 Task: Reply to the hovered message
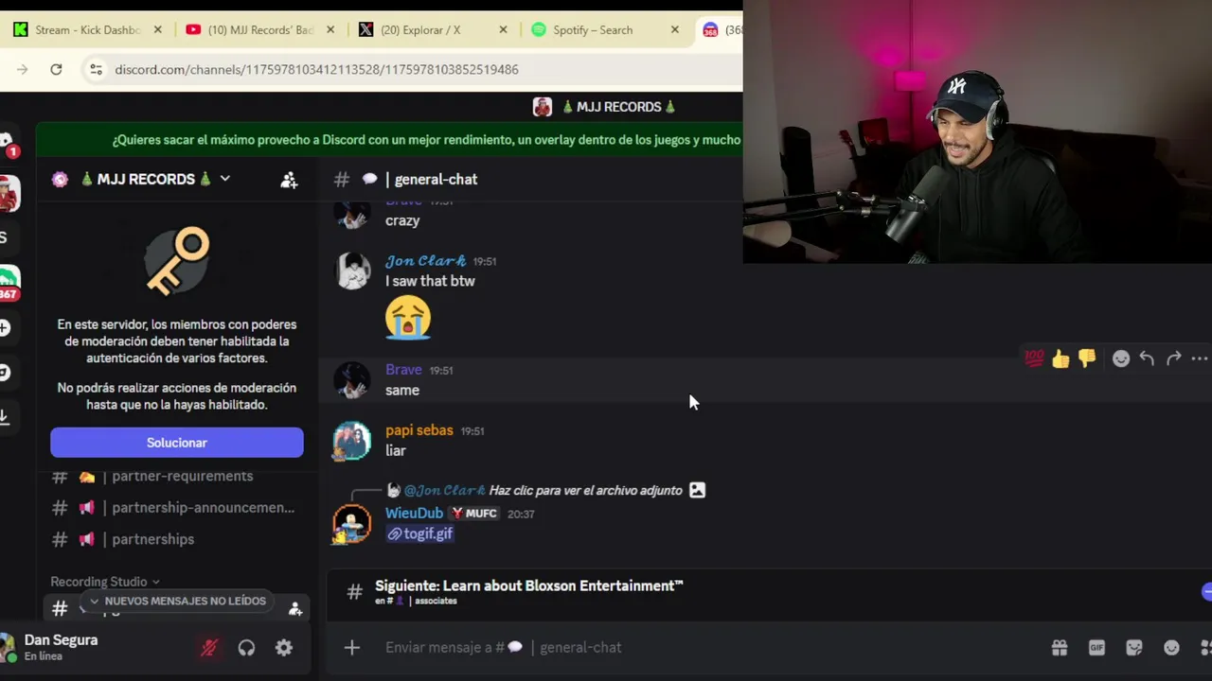click(1147, 358)
